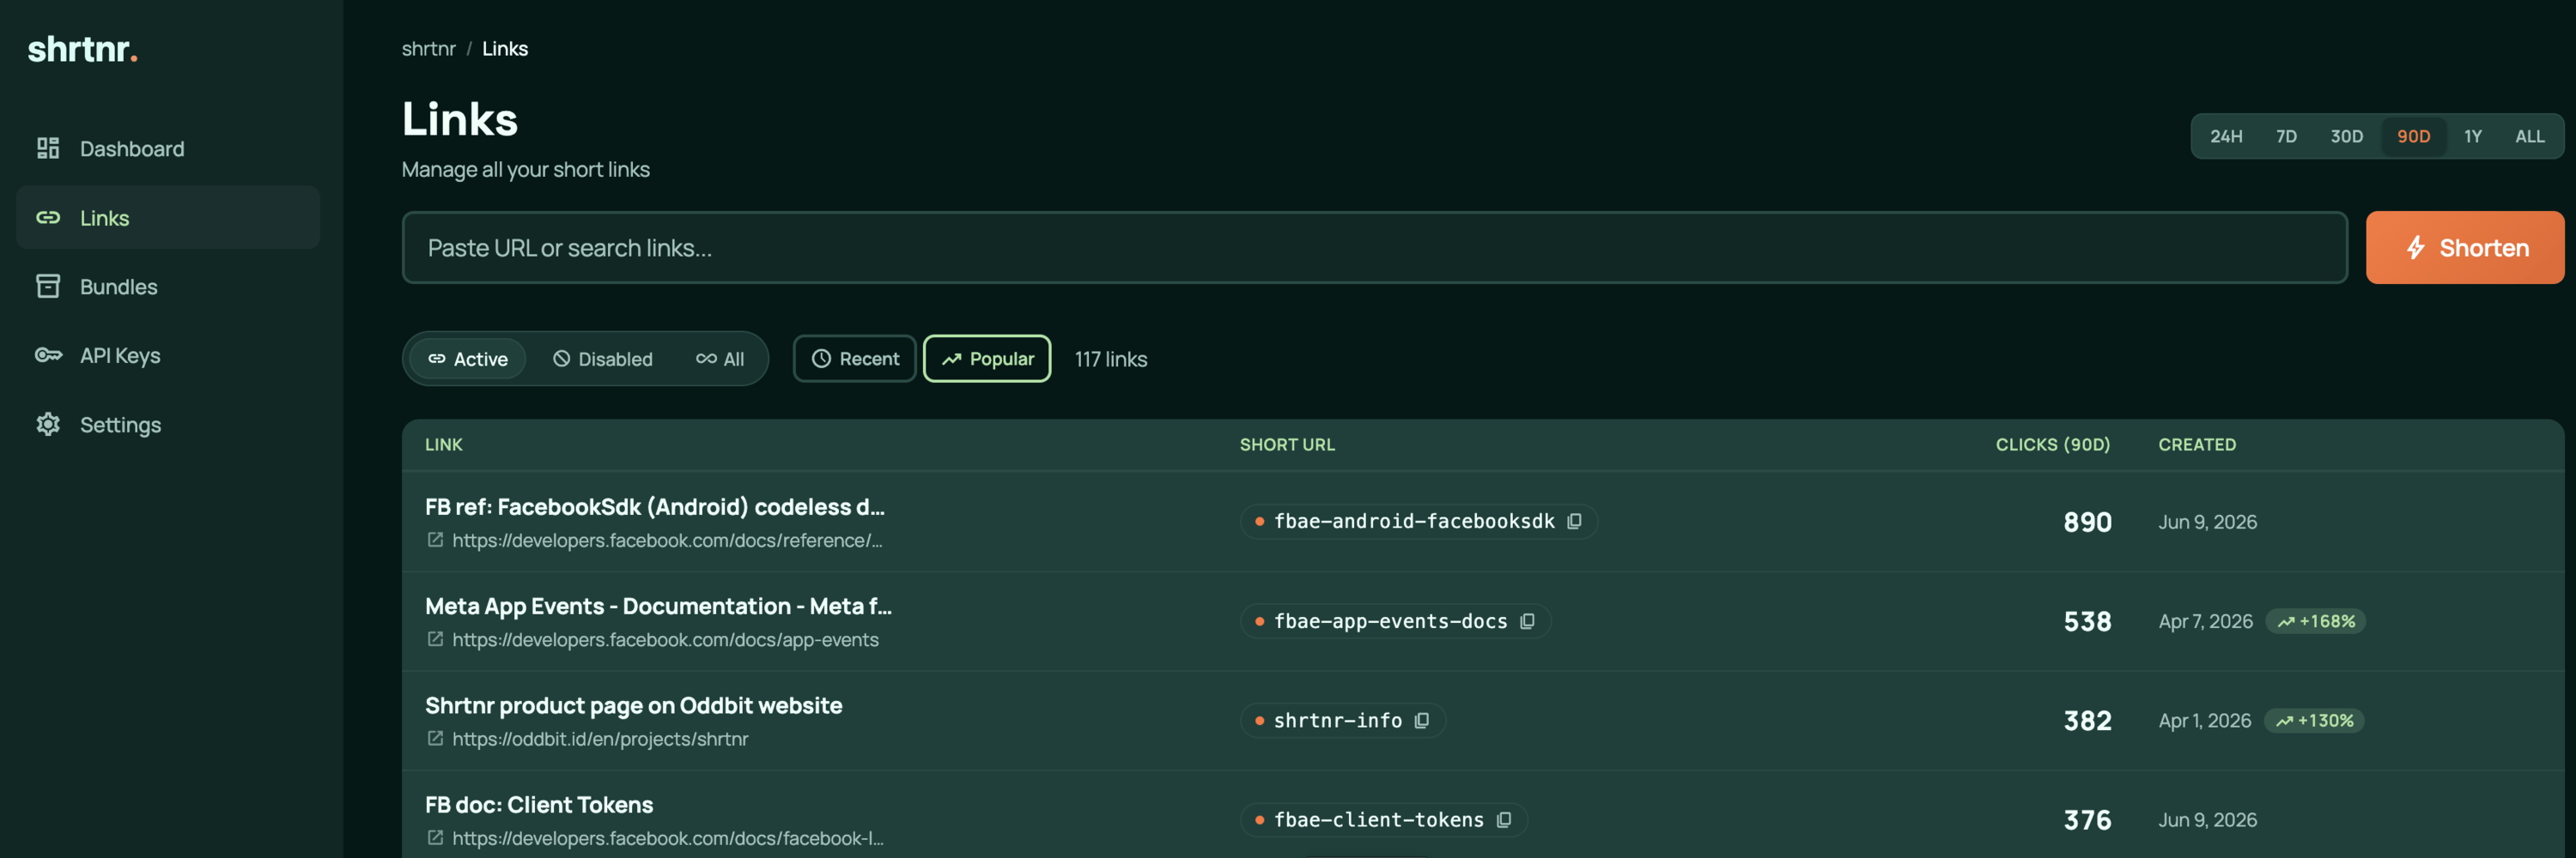Open the Meta App Events Documentation link title
Screen dimensions: 2576x858
pyautogui.click(x=658, y=607)
